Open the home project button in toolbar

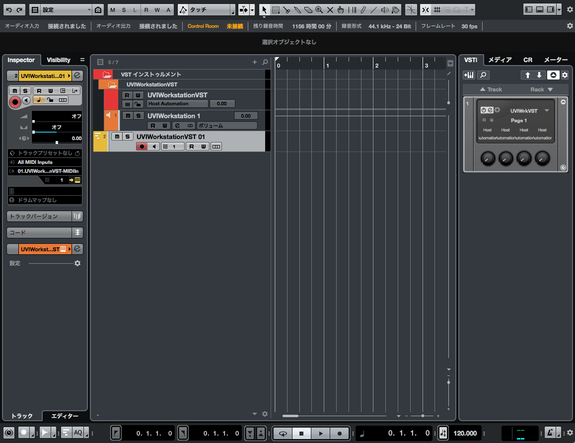pos(98,10)
